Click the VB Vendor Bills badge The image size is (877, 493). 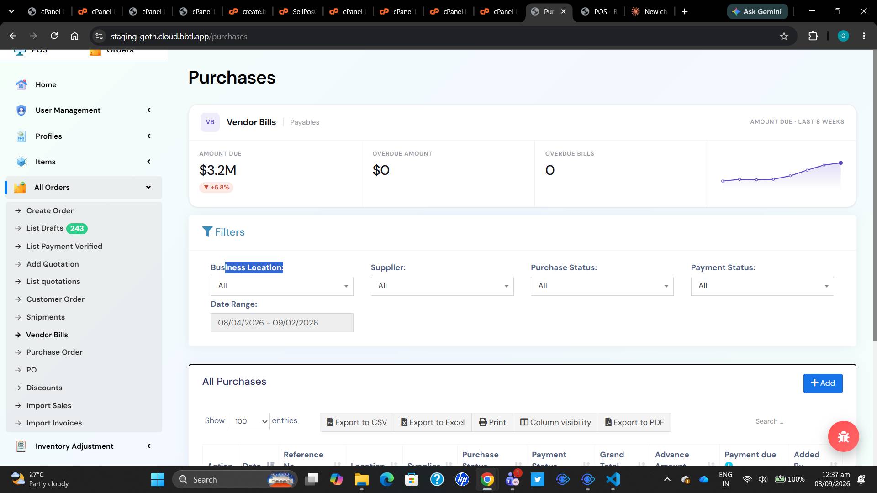coord(210,122)
